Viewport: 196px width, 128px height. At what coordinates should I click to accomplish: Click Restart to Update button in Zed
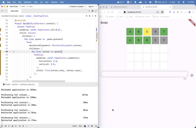(x=76, y=7)
